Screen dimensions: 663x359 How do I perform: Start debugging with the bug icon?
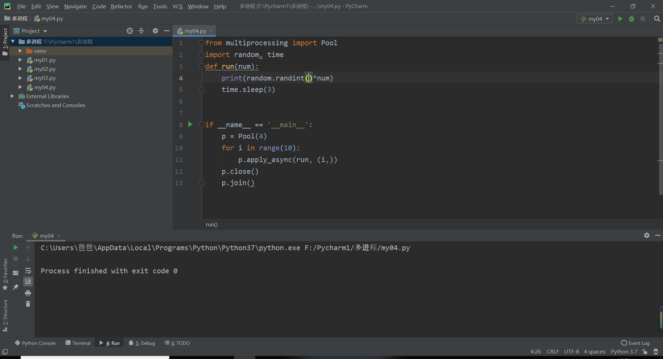click(x=632, y=19)
